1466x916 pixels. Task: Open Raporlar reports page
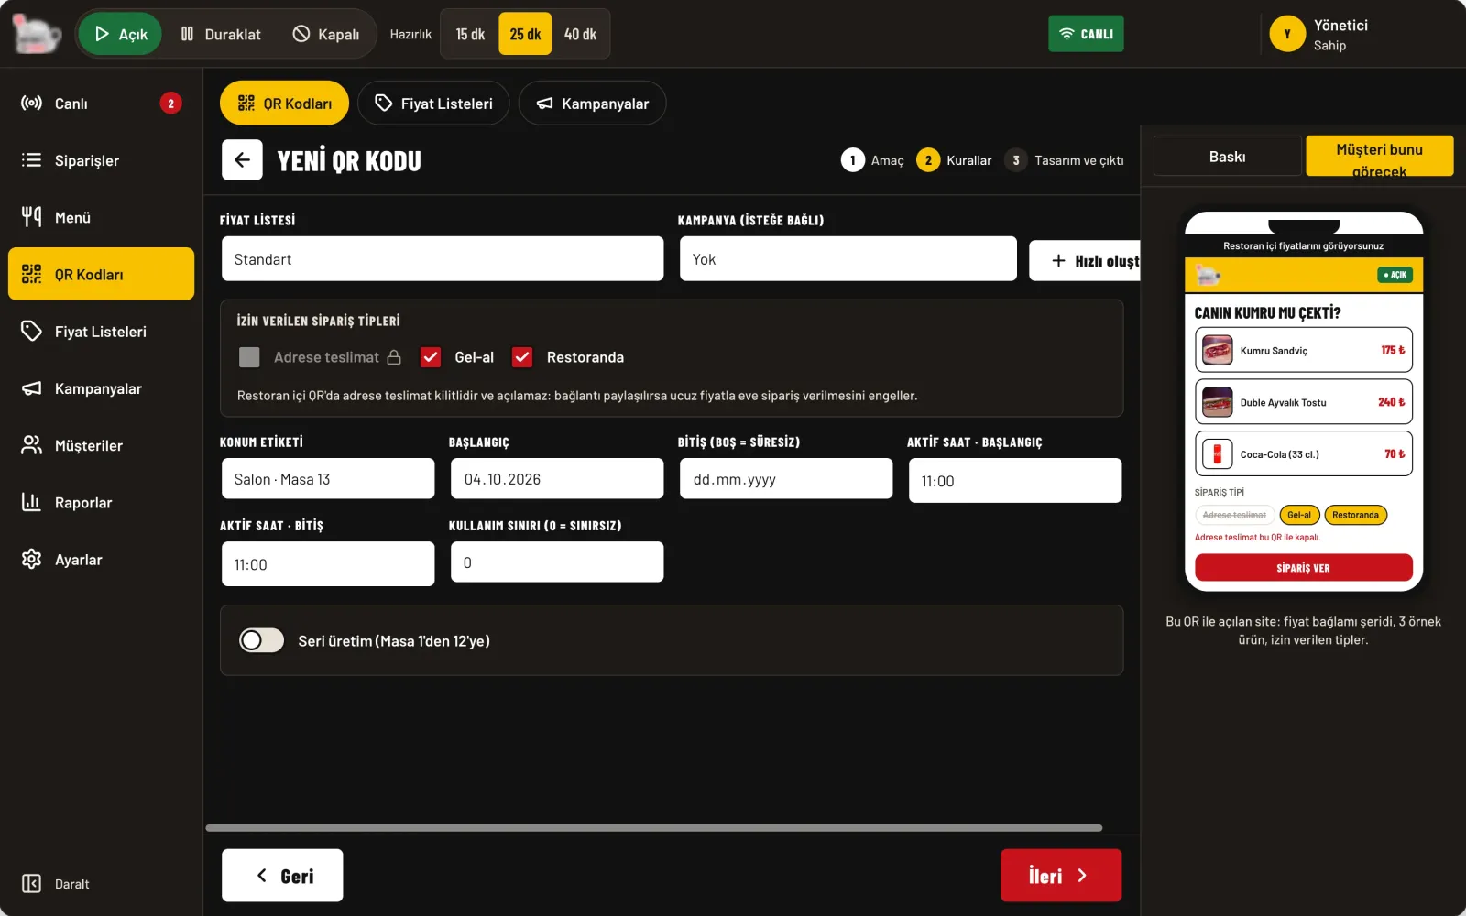pyautogui.click(x=101, y=502)
